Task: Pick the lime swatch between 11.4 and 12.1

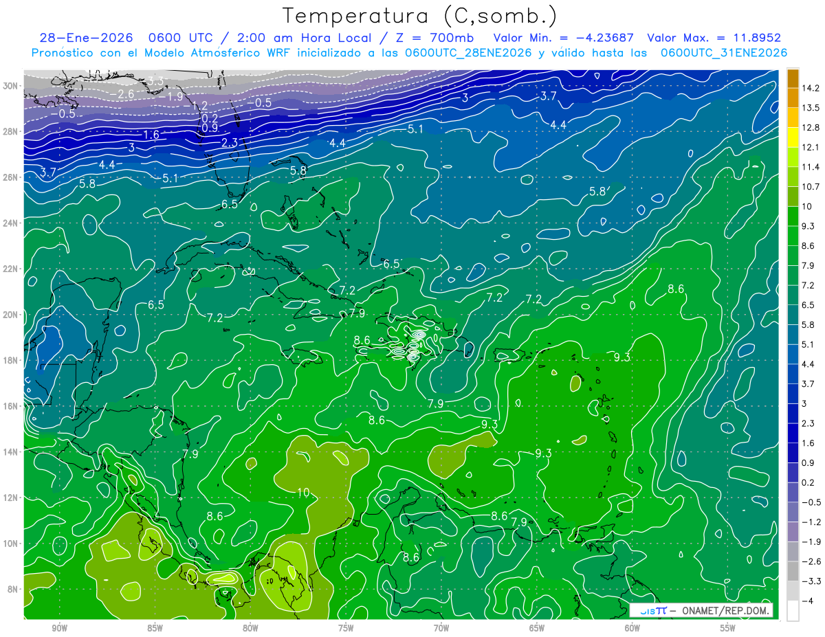Action: 793,156
